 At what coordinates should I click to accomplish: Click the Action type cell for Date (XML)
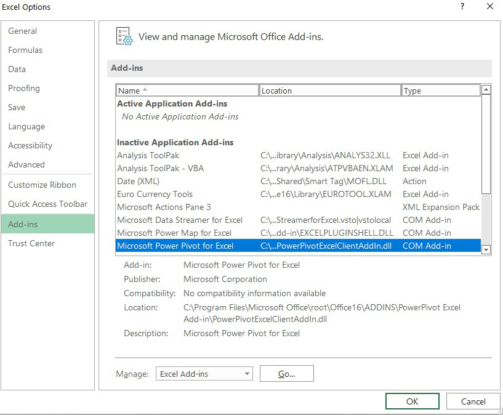click(414, 181)
